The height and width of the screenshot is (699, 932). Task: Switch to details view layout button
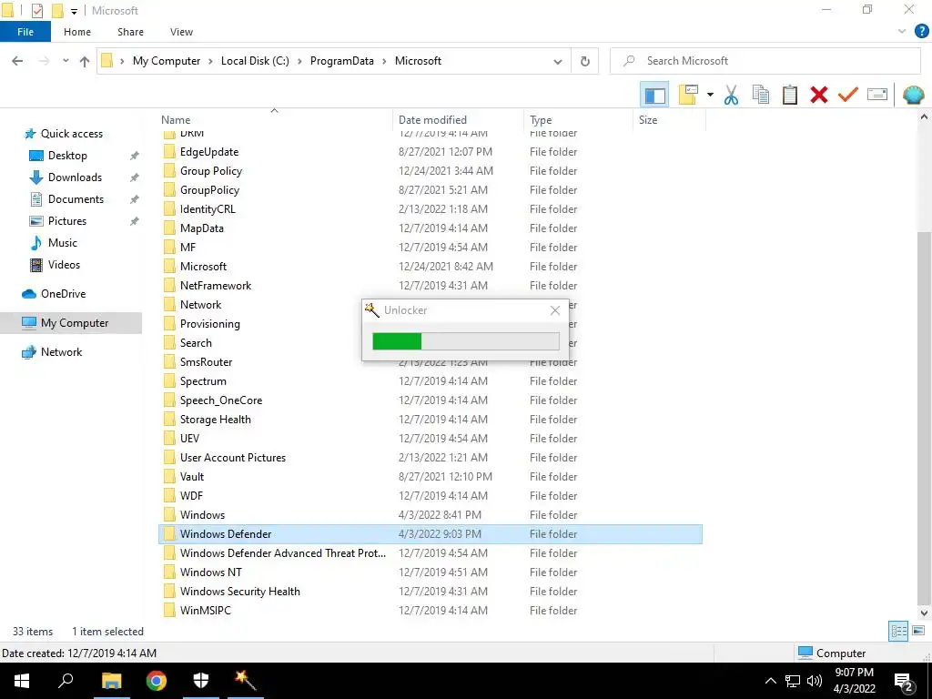(x=898, y=632)
